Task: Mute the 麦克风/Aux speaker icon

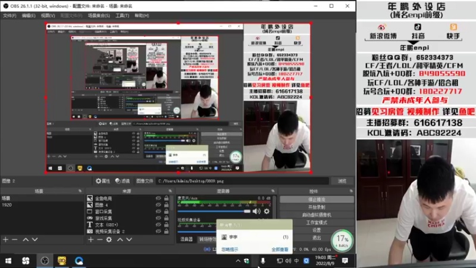Action: [x=256, y=211]
